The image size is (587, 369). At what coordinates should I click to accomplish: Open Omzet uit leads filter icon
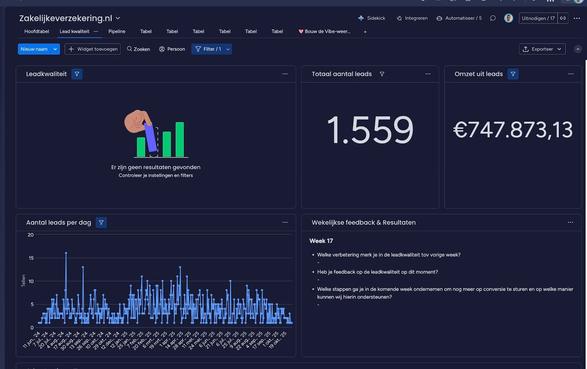tap(513, 74)
